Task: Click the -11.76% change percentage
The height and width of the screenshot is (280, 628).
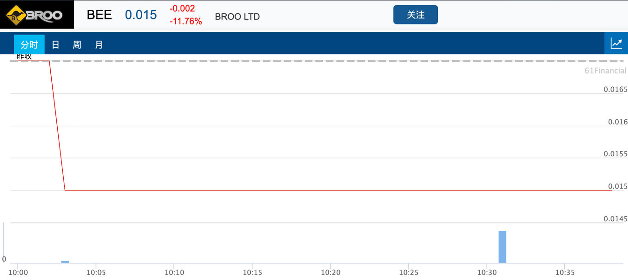Action: (x=186, y=21)
